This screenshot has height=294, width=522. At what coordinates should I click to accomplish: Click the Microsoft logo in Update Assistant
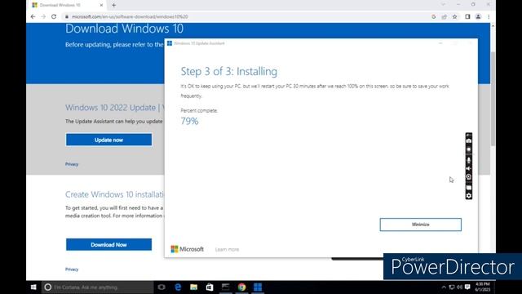point(187,249)
